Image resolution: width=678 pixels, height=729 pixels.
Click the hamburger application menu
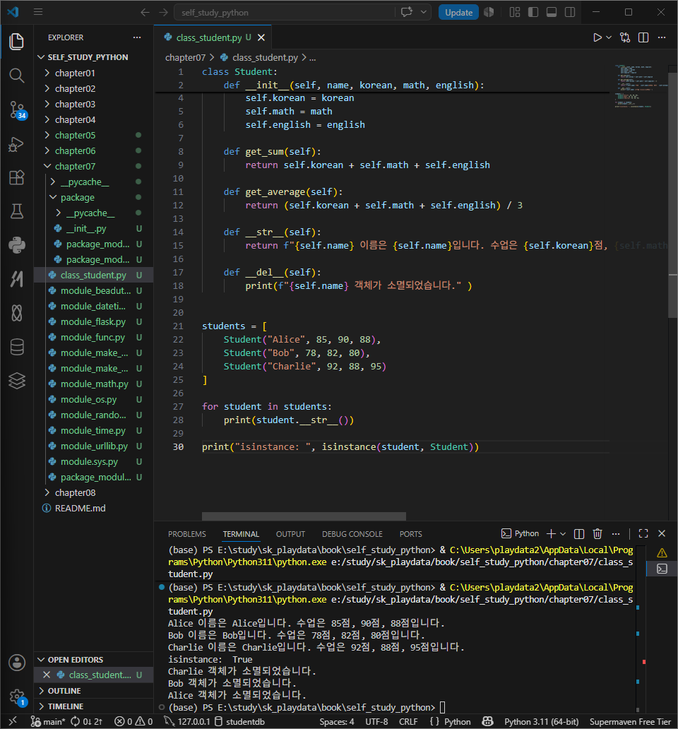pyautogui.click(x=38, y=12)
